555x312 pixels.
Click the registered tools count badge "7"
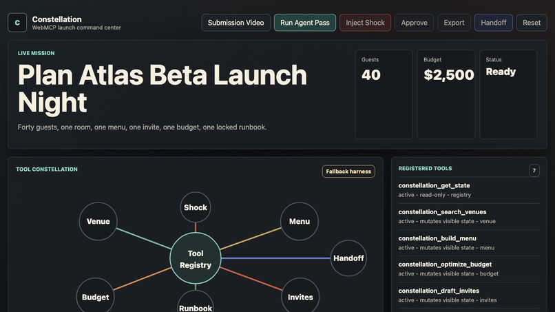[534, 171]
